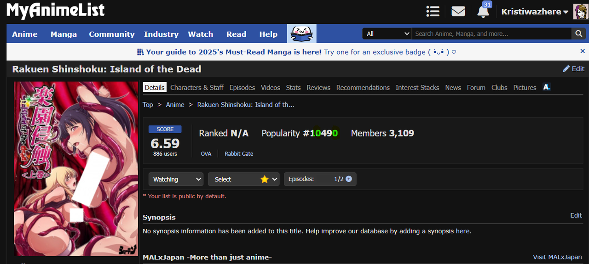Screen dimensions: 589x264
Task: Switch to the Recommendations tab
Action: 363,87
